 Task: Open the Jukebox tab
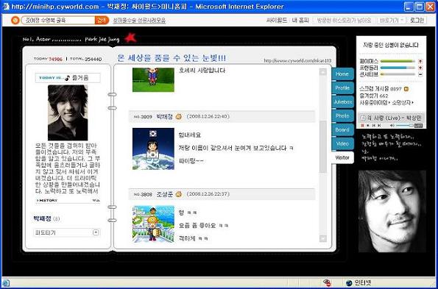point(342,102)
